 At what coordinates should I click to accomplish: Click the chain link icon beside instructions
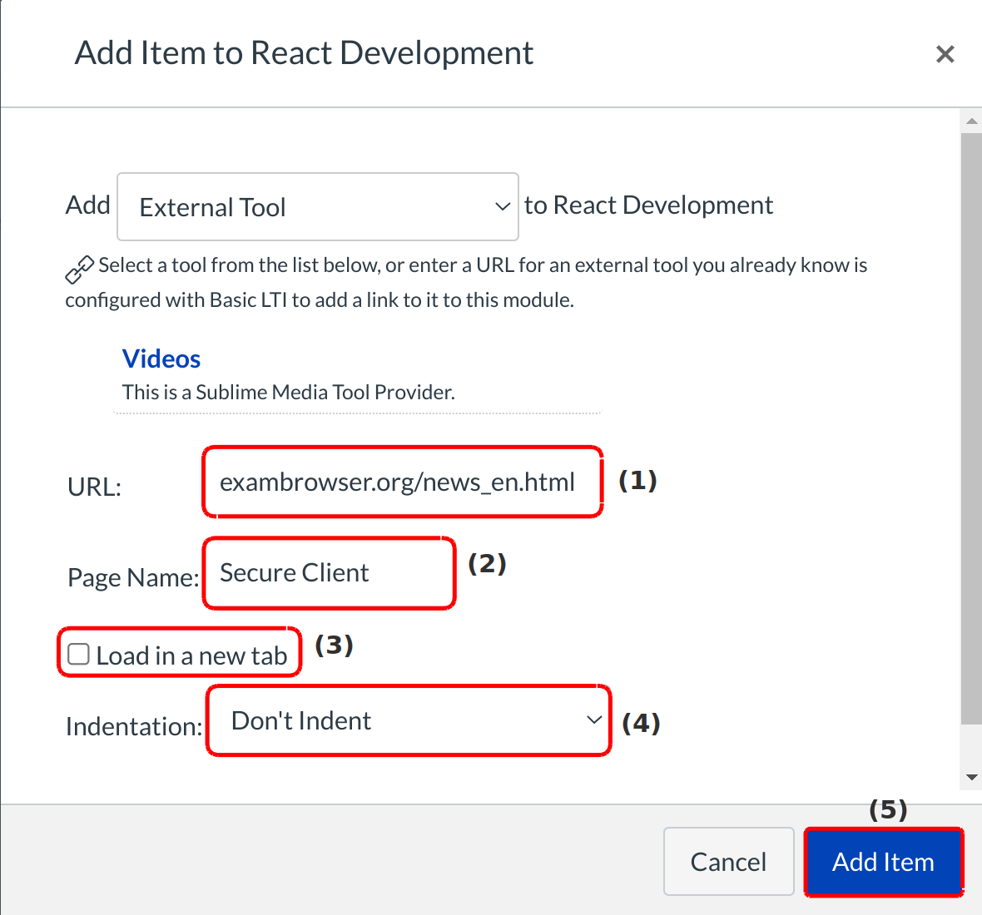(x=79, y=270)
